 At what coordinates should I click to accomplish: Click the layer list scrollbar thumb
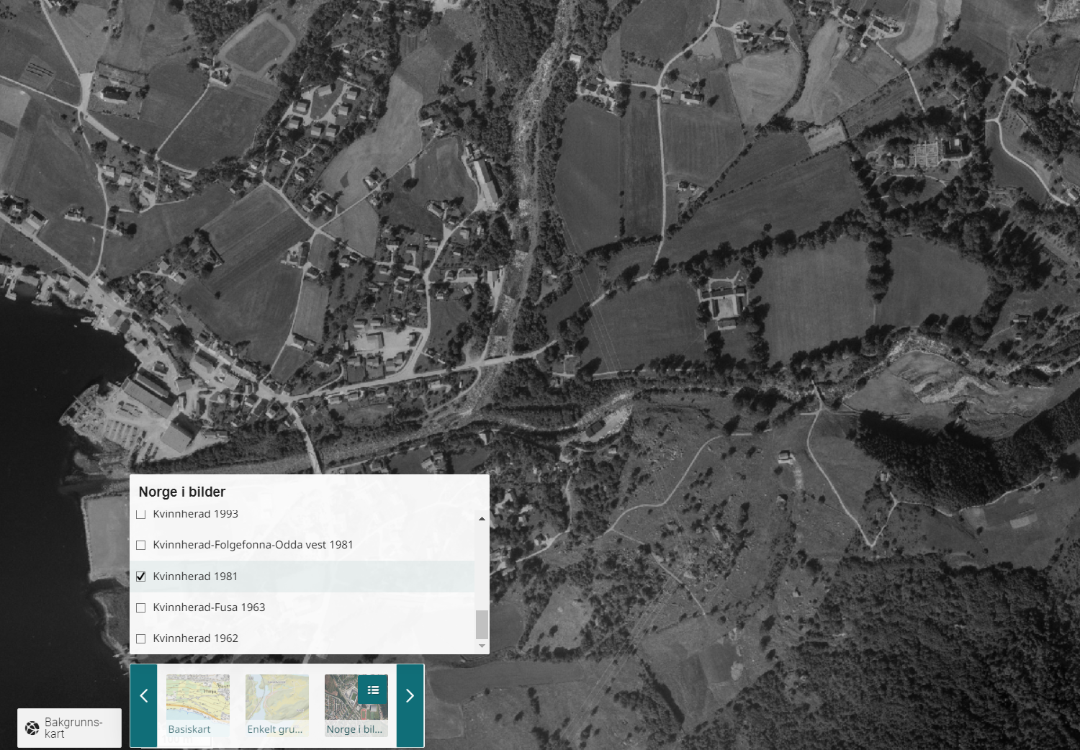[x=482, y=624]
